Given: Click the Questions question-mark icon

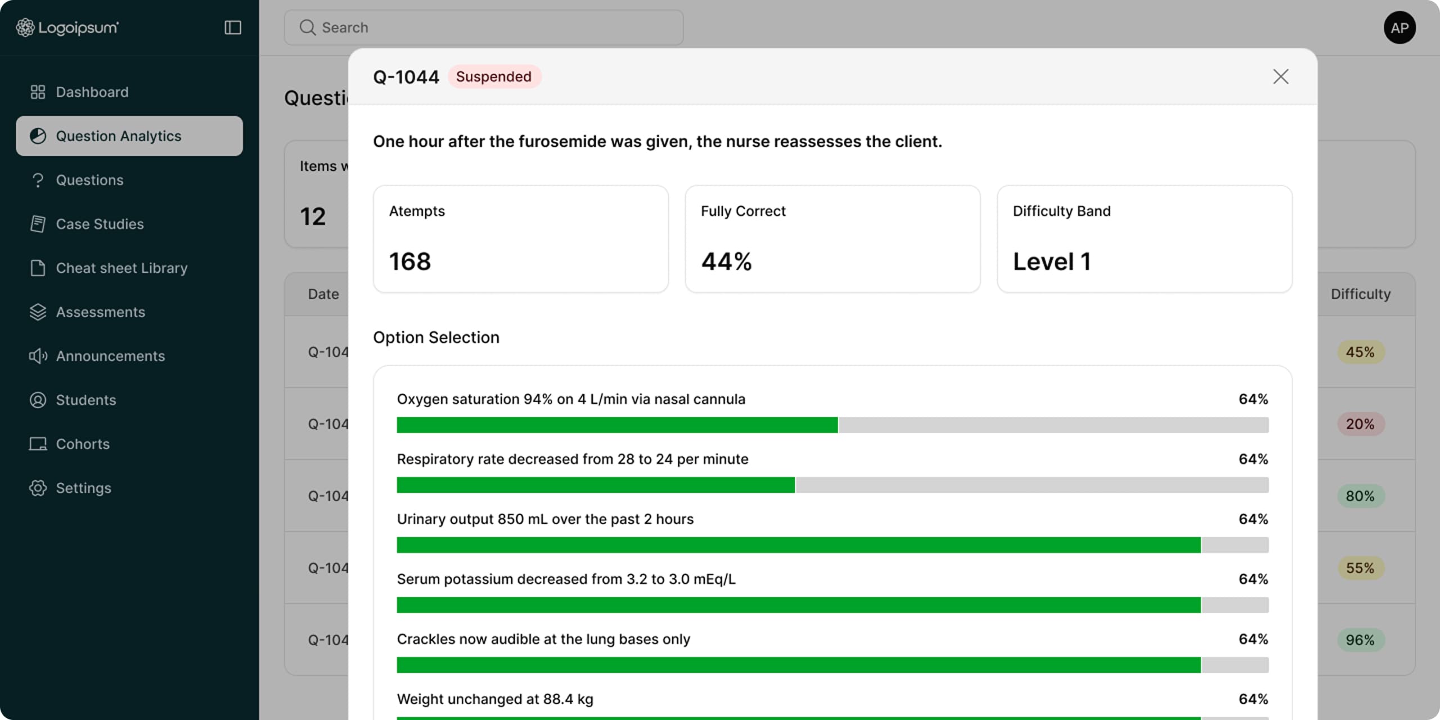Looking at the screenshot, I should 38,180.
